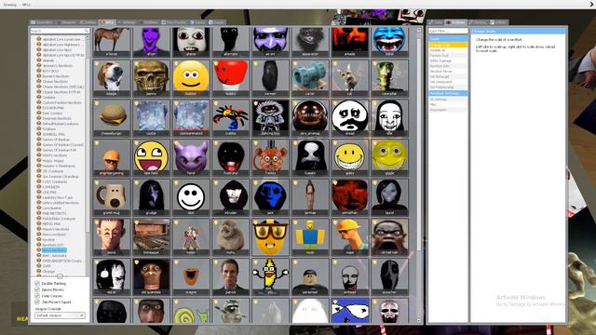Spawn the fluffy seal nextbot

coord(231,236)
